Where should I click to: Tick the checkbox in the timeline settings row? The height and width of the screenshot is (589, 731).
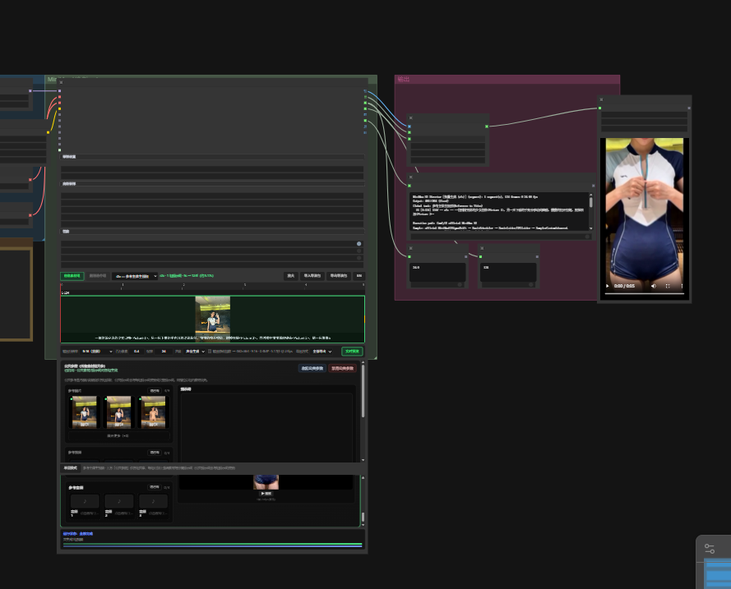(x=210, y=352)
